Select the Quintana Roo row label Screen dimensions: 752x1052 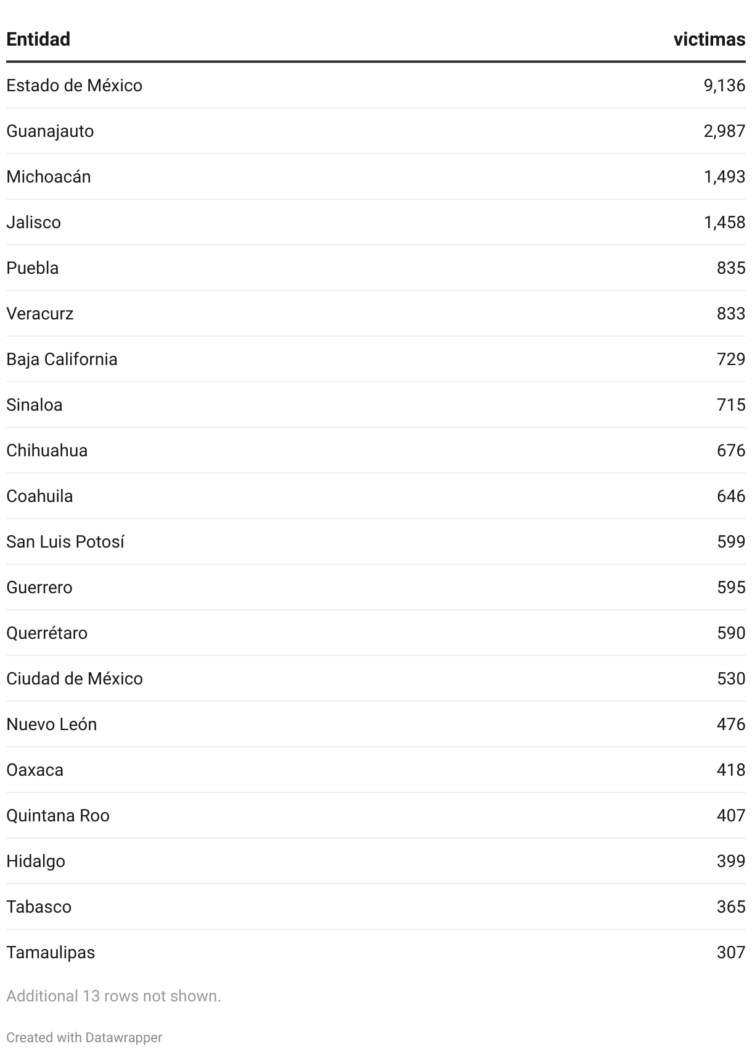tap(58, 815)
